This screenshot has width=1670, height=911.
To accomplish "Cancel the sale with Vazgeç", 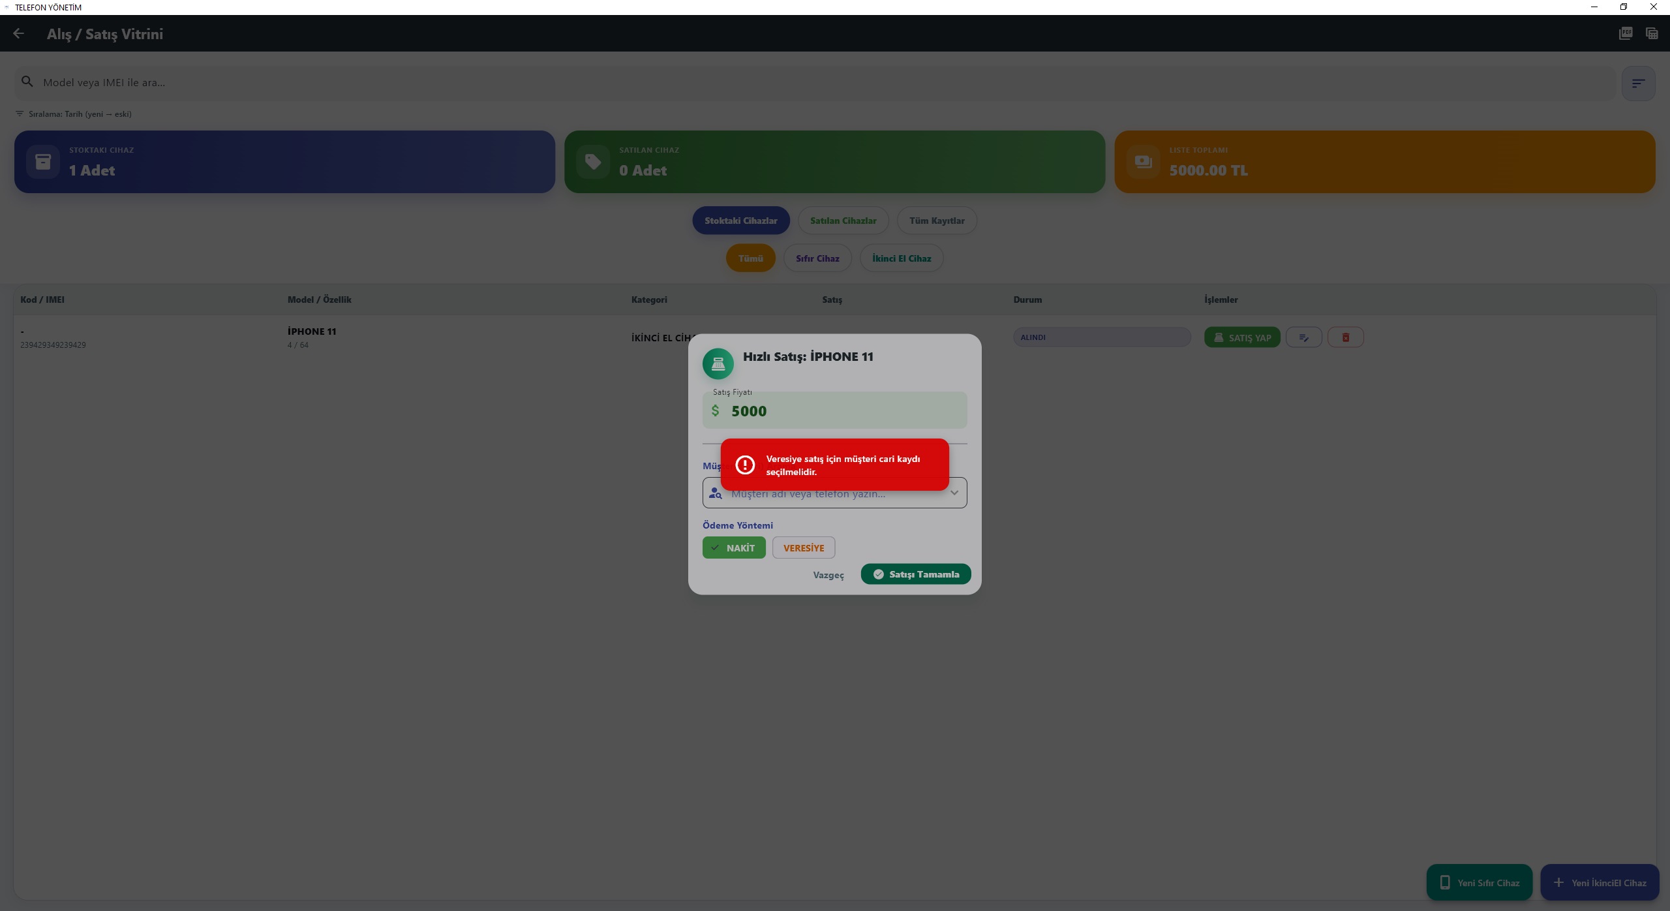I will point(828,575).
